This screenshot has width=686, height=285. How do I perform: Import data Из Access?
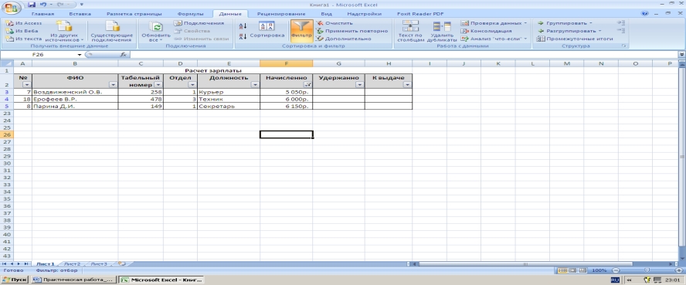25,23
